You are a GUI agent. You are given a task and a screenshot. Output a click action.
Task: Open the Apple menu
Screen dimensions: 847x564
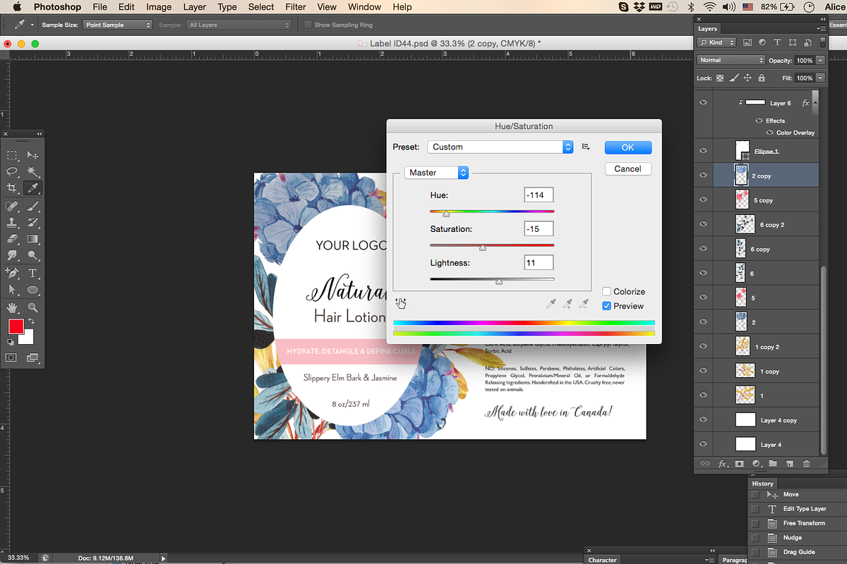coord(16,7)
